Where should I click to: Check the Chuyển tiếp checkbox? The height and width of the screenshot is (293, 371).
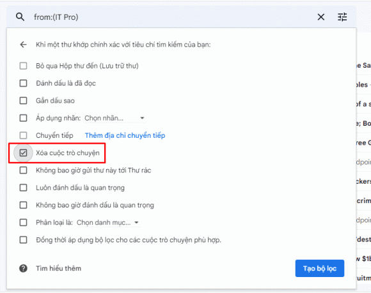(x=23, y=135)
